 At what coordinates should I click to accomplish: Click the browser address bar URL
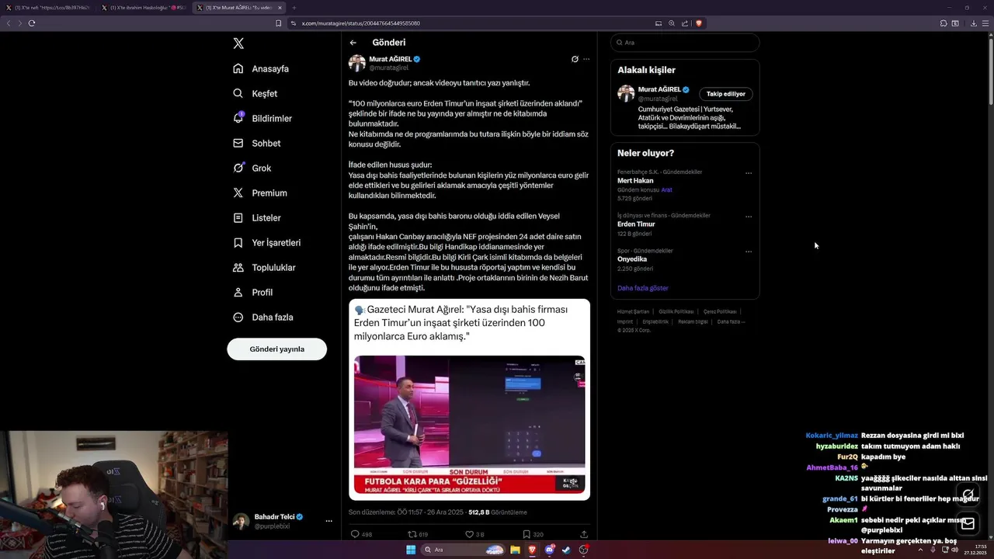coord(361,23)
